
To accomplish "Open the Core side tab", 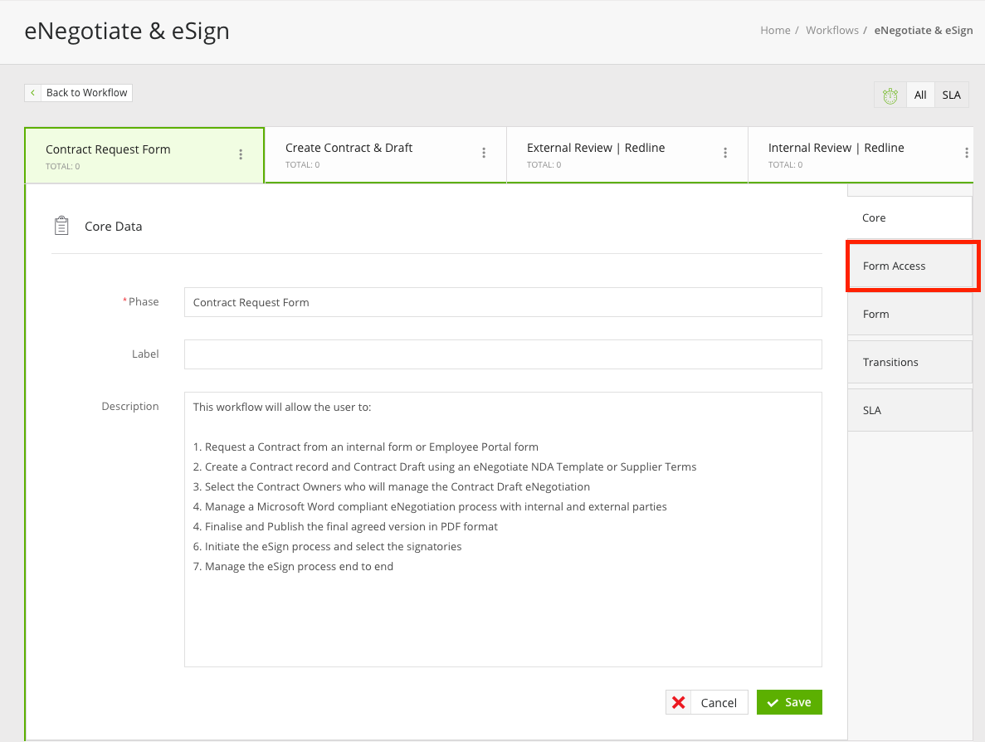I will click(909, 218).
